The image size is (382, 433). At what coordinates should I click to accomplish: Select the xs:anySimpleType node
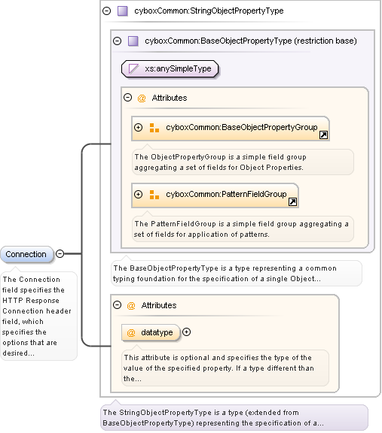170,68
